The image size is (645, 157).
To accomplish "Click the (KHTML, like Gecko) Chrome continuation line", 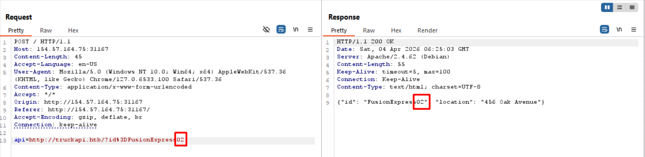I will tap(118, 79).
